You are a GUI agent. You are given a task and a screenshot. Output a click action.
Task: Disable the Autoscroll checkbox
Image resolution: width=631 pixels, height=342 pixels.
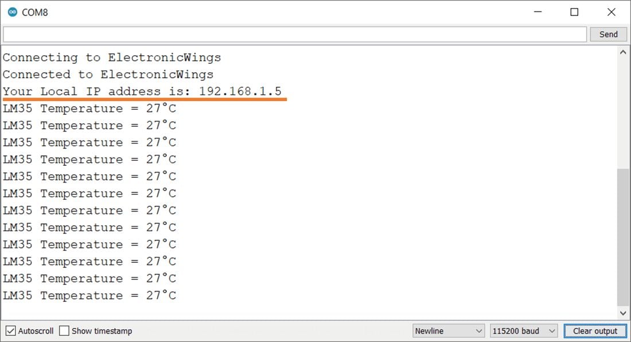coord(10,331)
